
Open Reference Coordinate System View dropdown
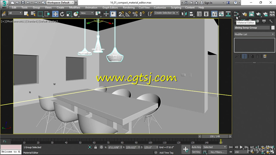(x=87, y=13)
